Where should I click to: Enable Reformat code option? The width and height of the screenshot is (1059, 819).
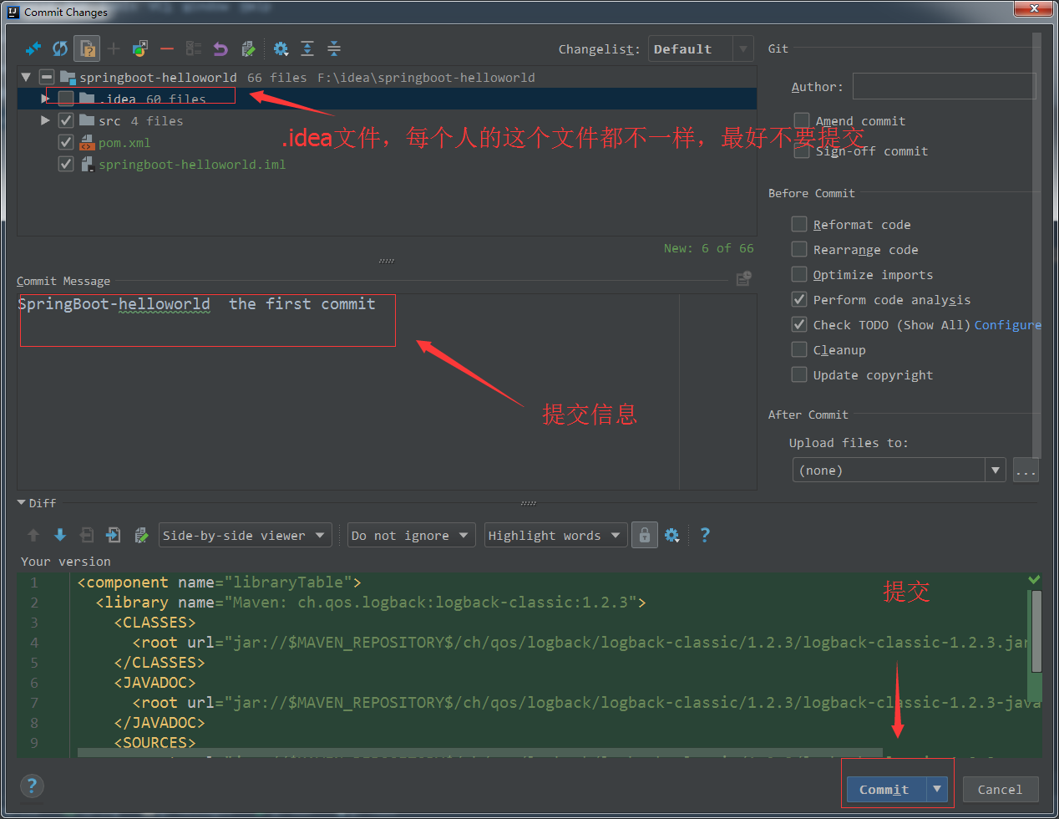point(799,224)
